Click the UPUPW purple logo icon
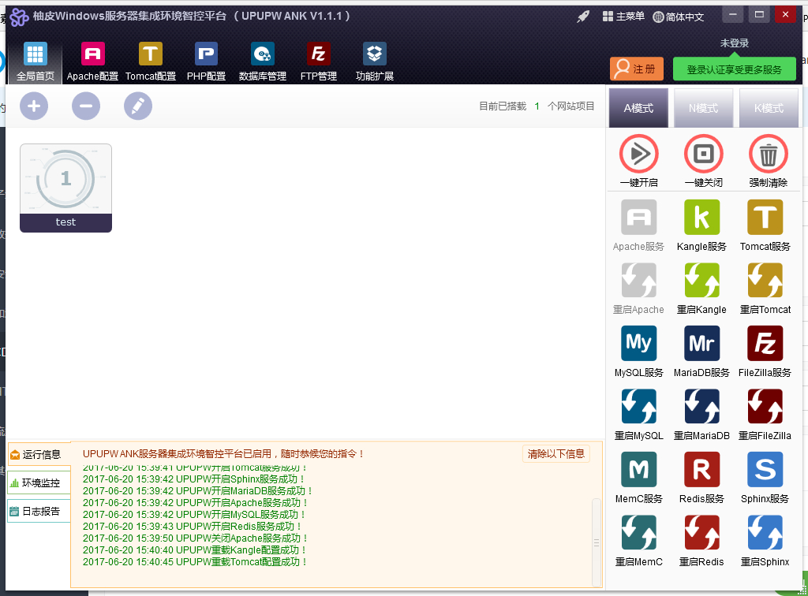808x596 pixels. [19, 17]
